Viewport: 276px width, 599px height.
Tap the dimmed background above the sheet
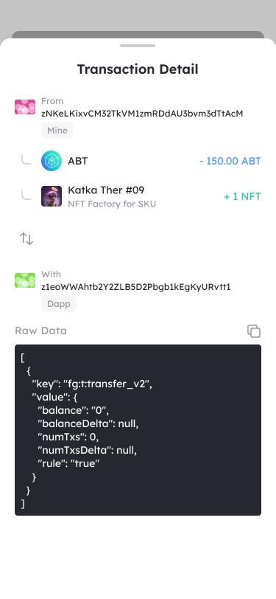coord(138,15)
